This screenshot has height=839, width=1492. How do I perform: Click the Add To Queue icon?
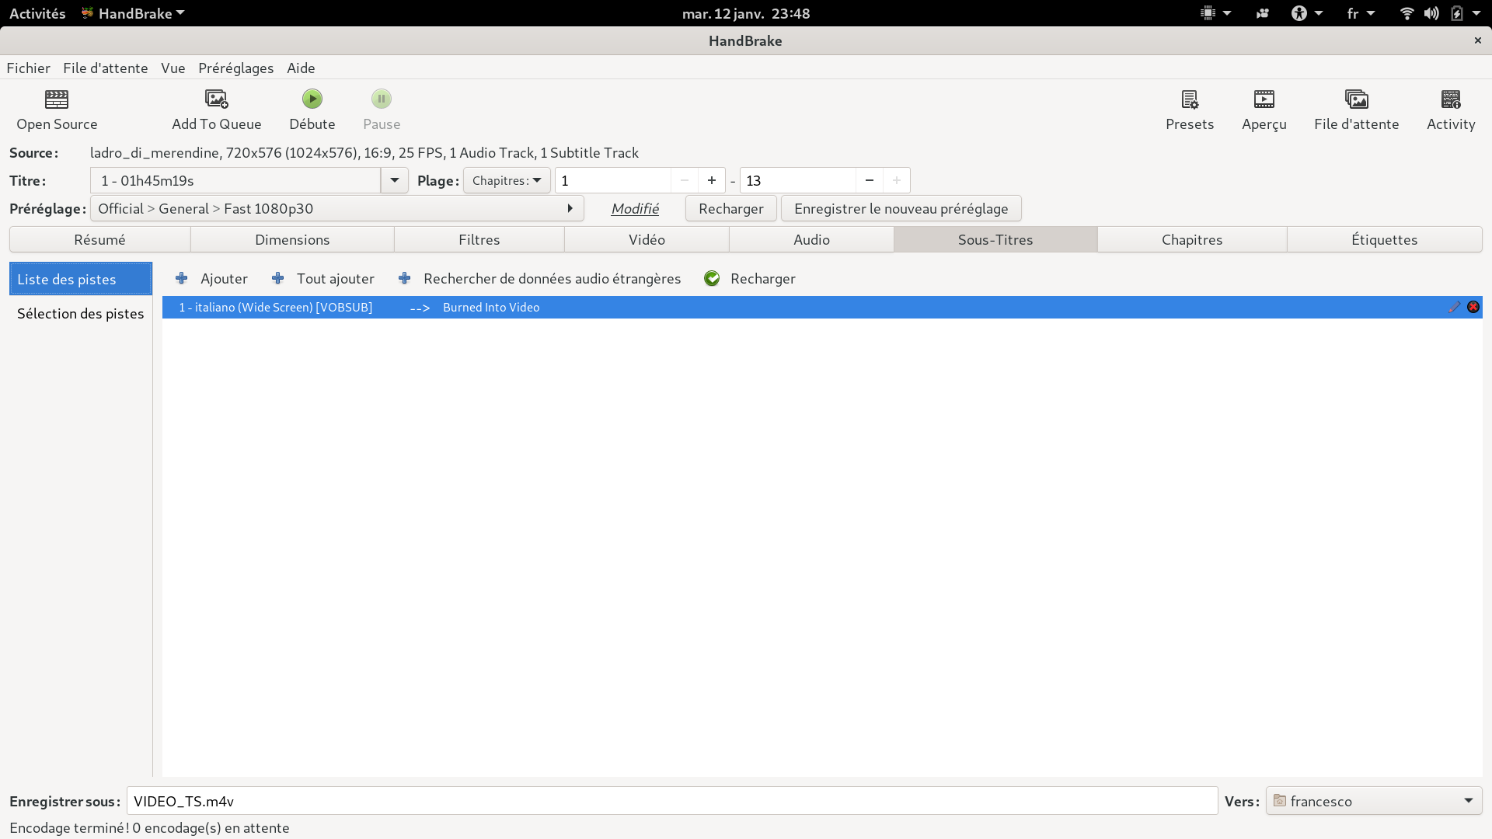tap(216, 99)
